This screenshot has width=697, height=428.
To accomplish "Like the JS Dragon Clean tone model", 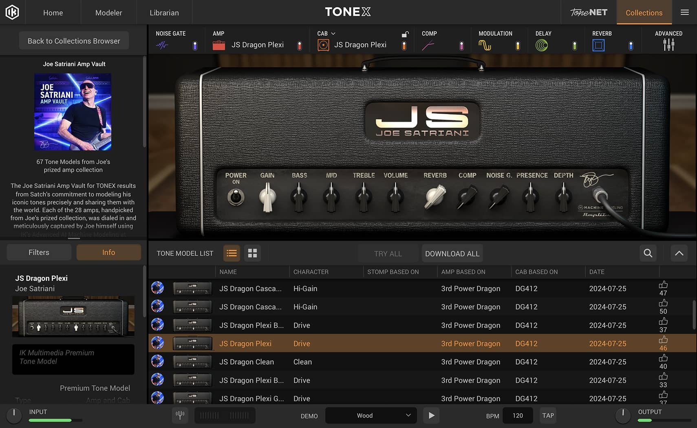I will coord(663,358).
